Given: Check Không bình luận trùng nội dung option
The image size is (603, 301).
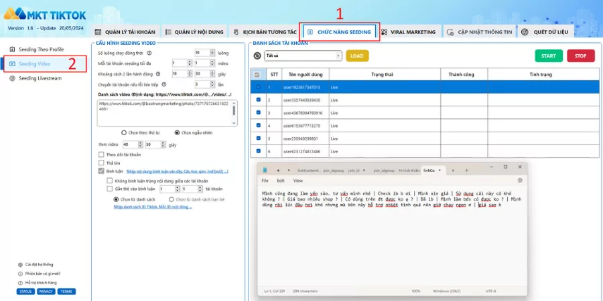Looking at the screenshot, I should click(110, 181).
